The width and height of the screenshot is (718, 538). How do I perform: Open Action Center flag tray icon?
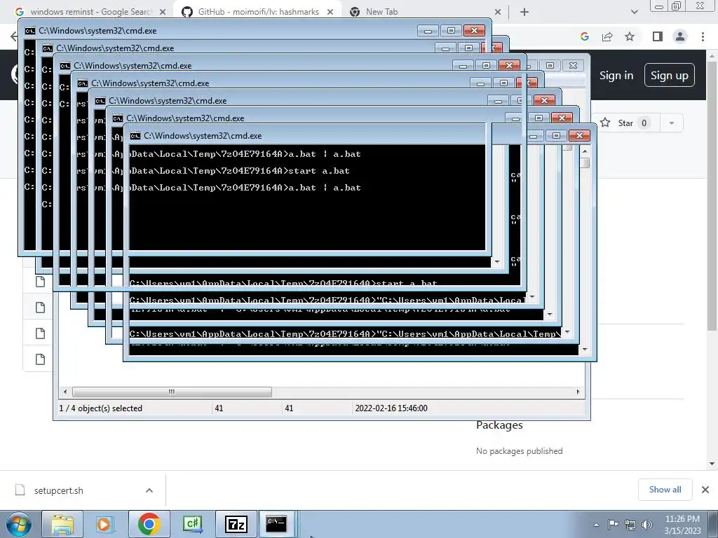click(x=613, y=524)
